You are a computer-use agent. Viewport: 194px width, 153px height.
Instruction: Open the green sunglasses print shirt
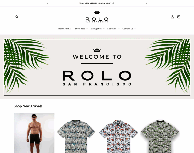click(160, 136)
